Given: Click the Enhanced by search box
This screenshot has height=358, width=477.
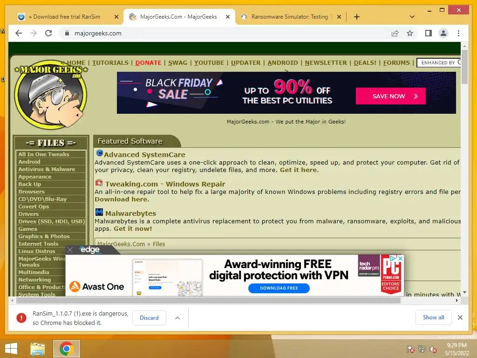Looking at the screenshot, I should tap(439, 63).
